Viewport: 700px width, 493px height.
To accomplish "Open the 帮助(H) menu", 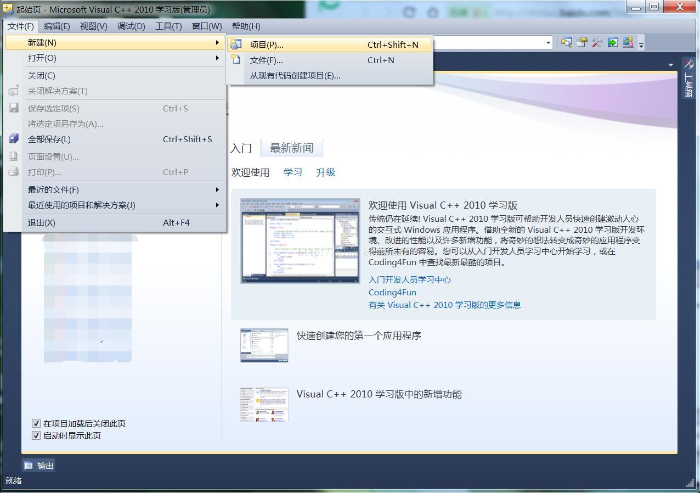I will point(246,26).
